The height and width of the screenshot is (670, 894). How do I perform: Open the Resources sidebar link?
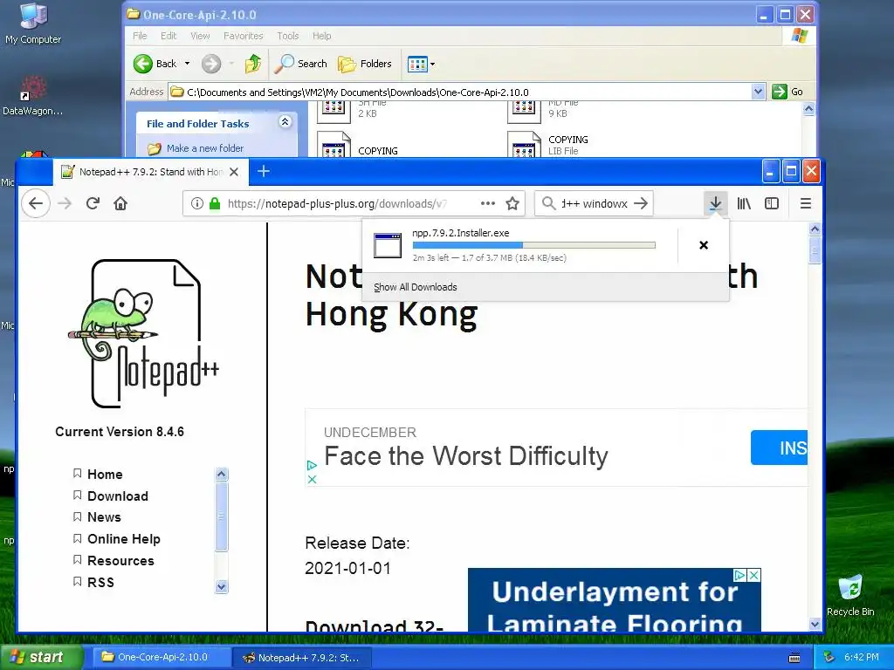[x=120, y=561]
